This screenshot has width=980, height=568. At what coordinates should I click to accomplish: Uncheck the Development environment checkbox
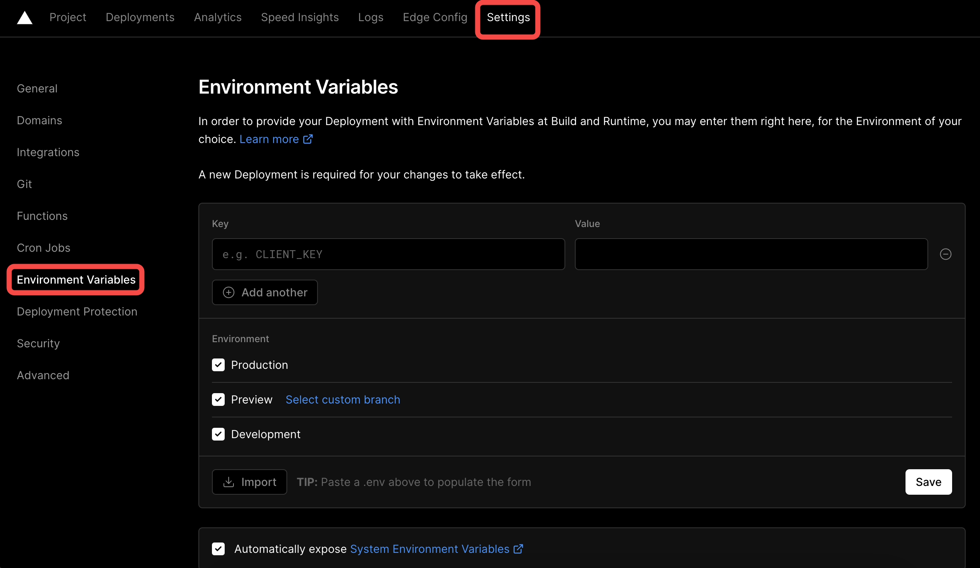[x=218, y=434]
